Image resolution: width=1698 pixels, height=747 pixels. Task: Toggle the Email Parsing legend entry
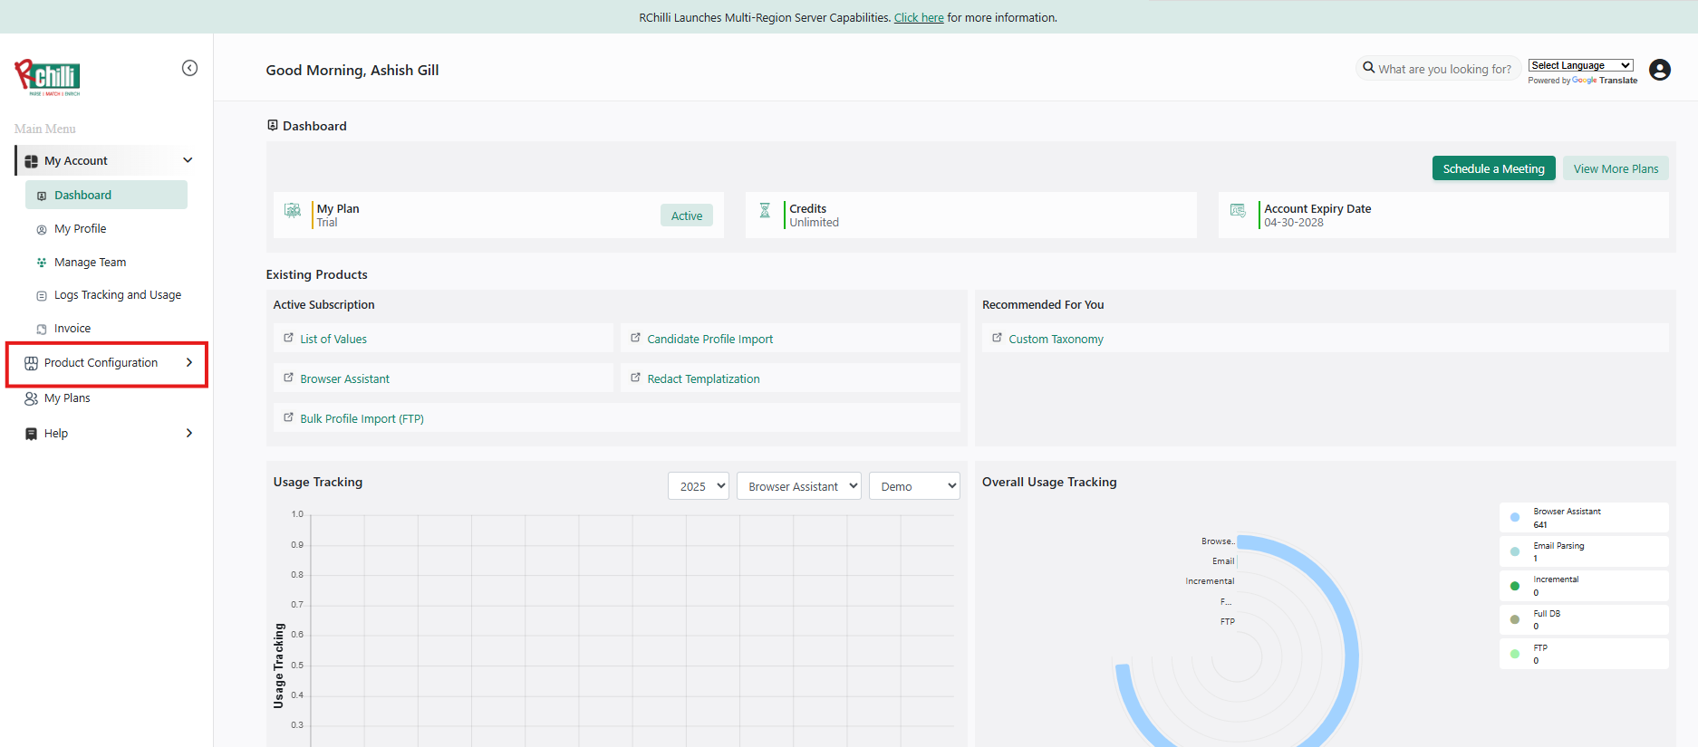1558,551
